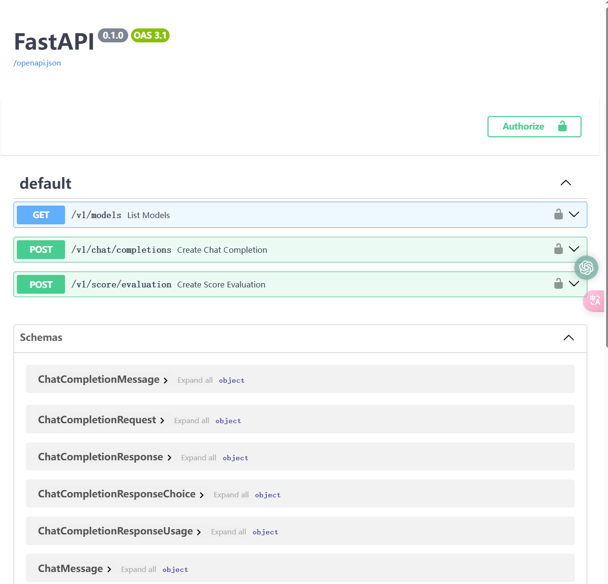This screenshot has height=584, width=608.
Task: Open the /openapi.json link
Action: 37,63
